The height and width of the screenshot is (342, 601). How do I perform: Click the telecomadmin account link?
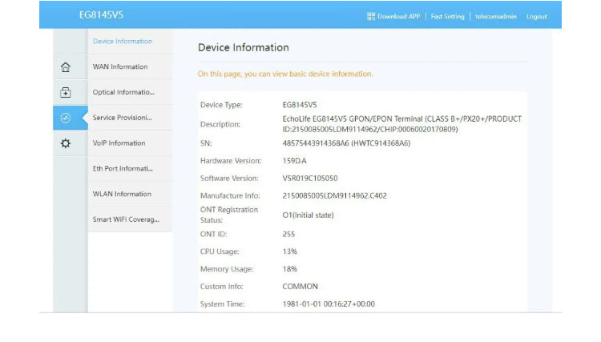point(496,17)
